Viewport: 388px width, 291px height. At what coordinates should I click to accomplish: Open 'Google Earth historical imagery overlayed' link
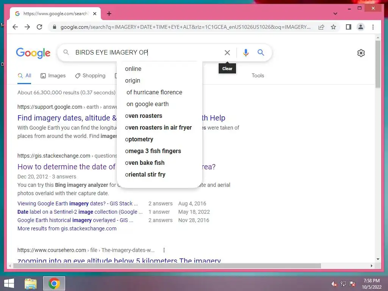(x=75, y=220)
